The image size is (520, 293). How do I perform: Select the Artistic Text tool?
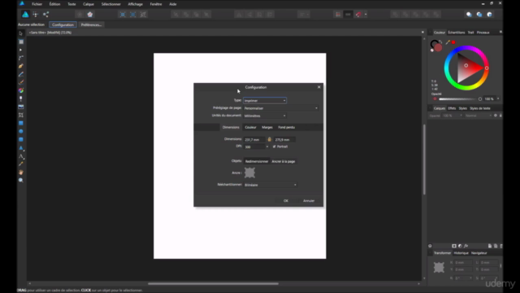click(21, 155)
